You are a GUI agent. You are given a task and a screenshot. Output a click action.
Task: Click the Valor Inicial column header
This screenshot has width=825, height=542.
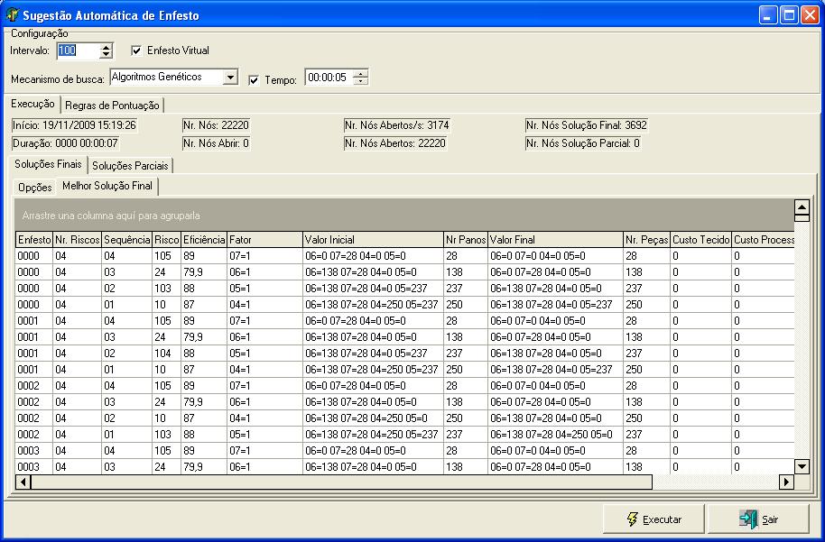click(x=372, y=240)
